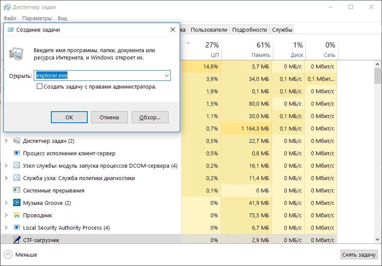Click the 80,0 МБ memory cell
This screenshot has height=266, width=382.
(x=246, y=104)
